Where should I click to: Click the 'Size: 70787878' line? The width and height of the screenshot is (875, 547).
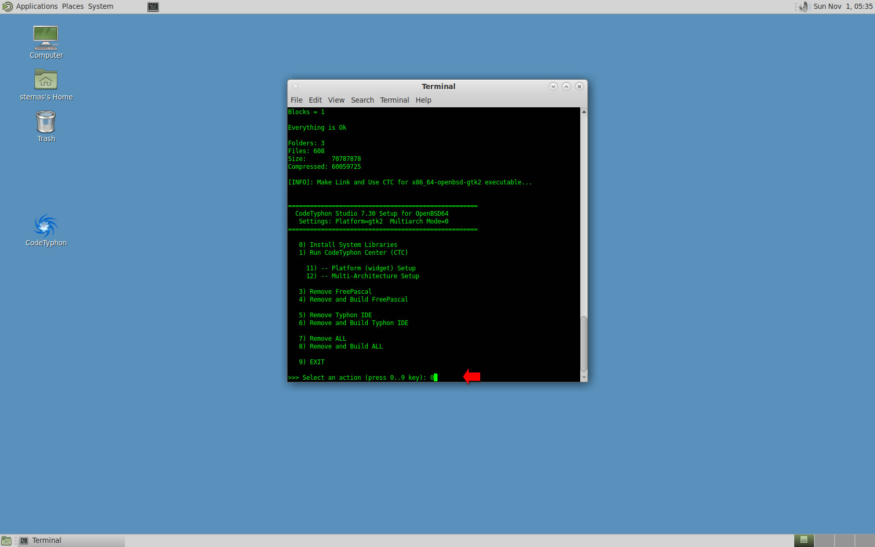(324, 159)
